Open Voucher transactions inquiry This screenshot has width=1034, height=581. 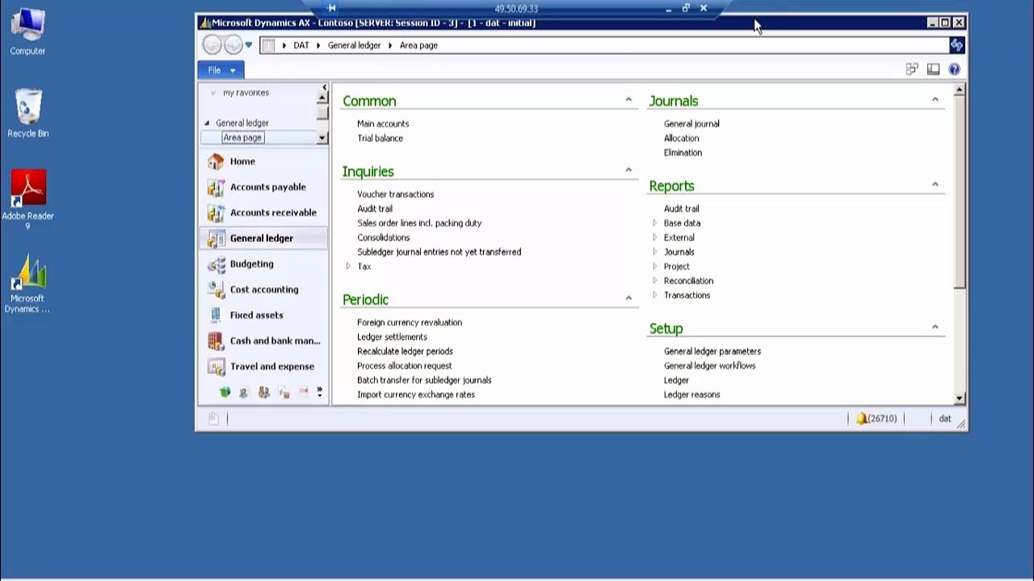click(x=396, y=194)
